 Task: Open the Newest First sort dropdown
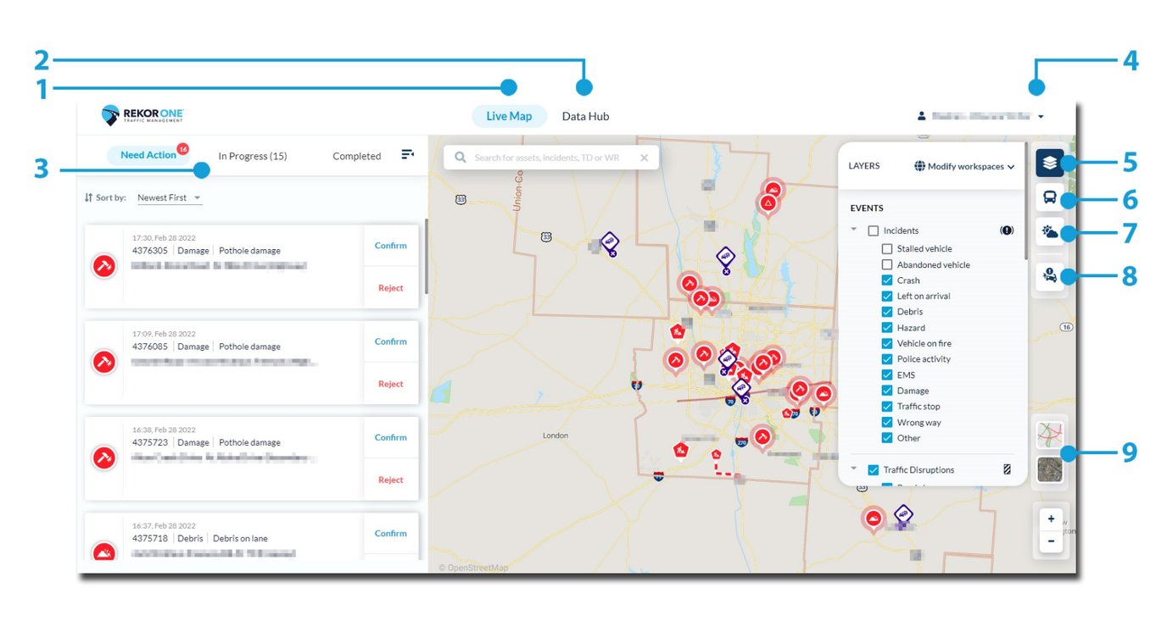169,197
